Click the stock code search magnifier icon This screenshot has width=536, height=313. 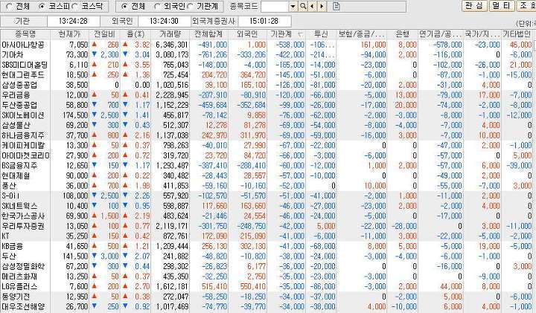302,6
